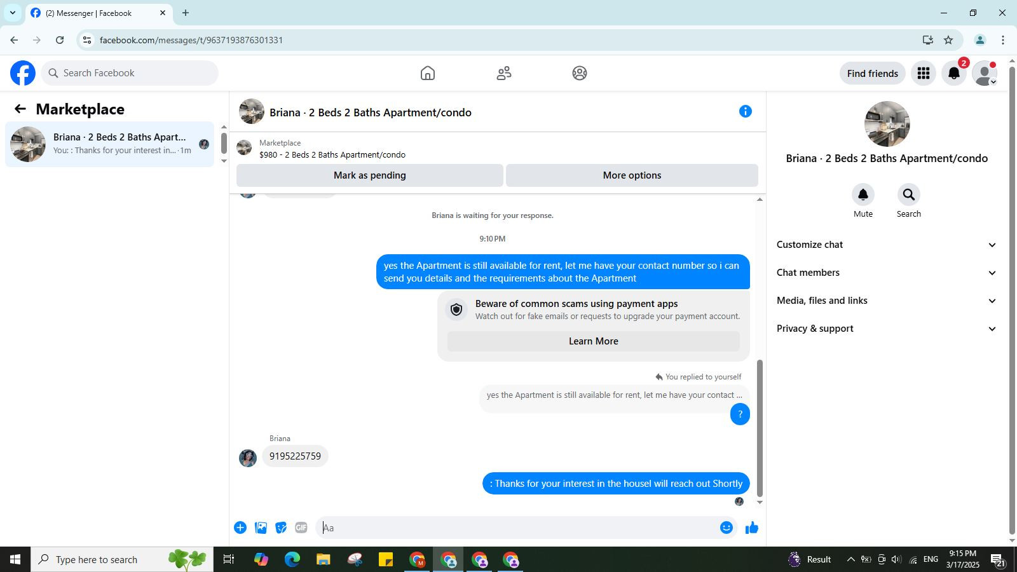Open more actions plus icon
This screenshot has width=1017, height=572.
[240, 528]
